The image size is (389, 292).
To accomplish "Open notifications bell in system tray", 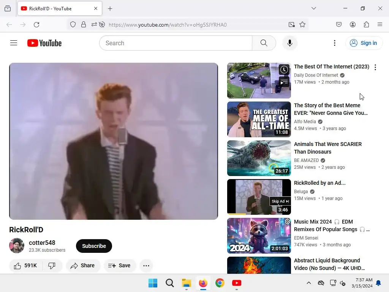I will [x=379, y=283].
